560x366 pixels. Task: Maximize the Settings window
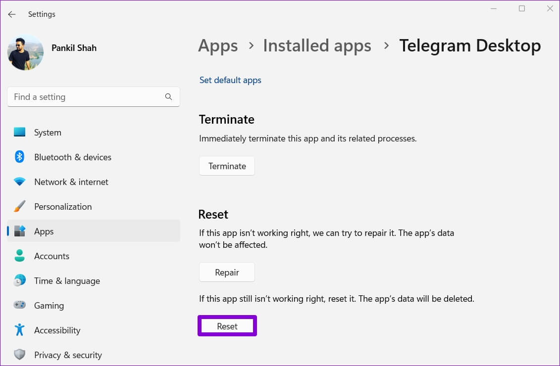click(x=522, y=8)
